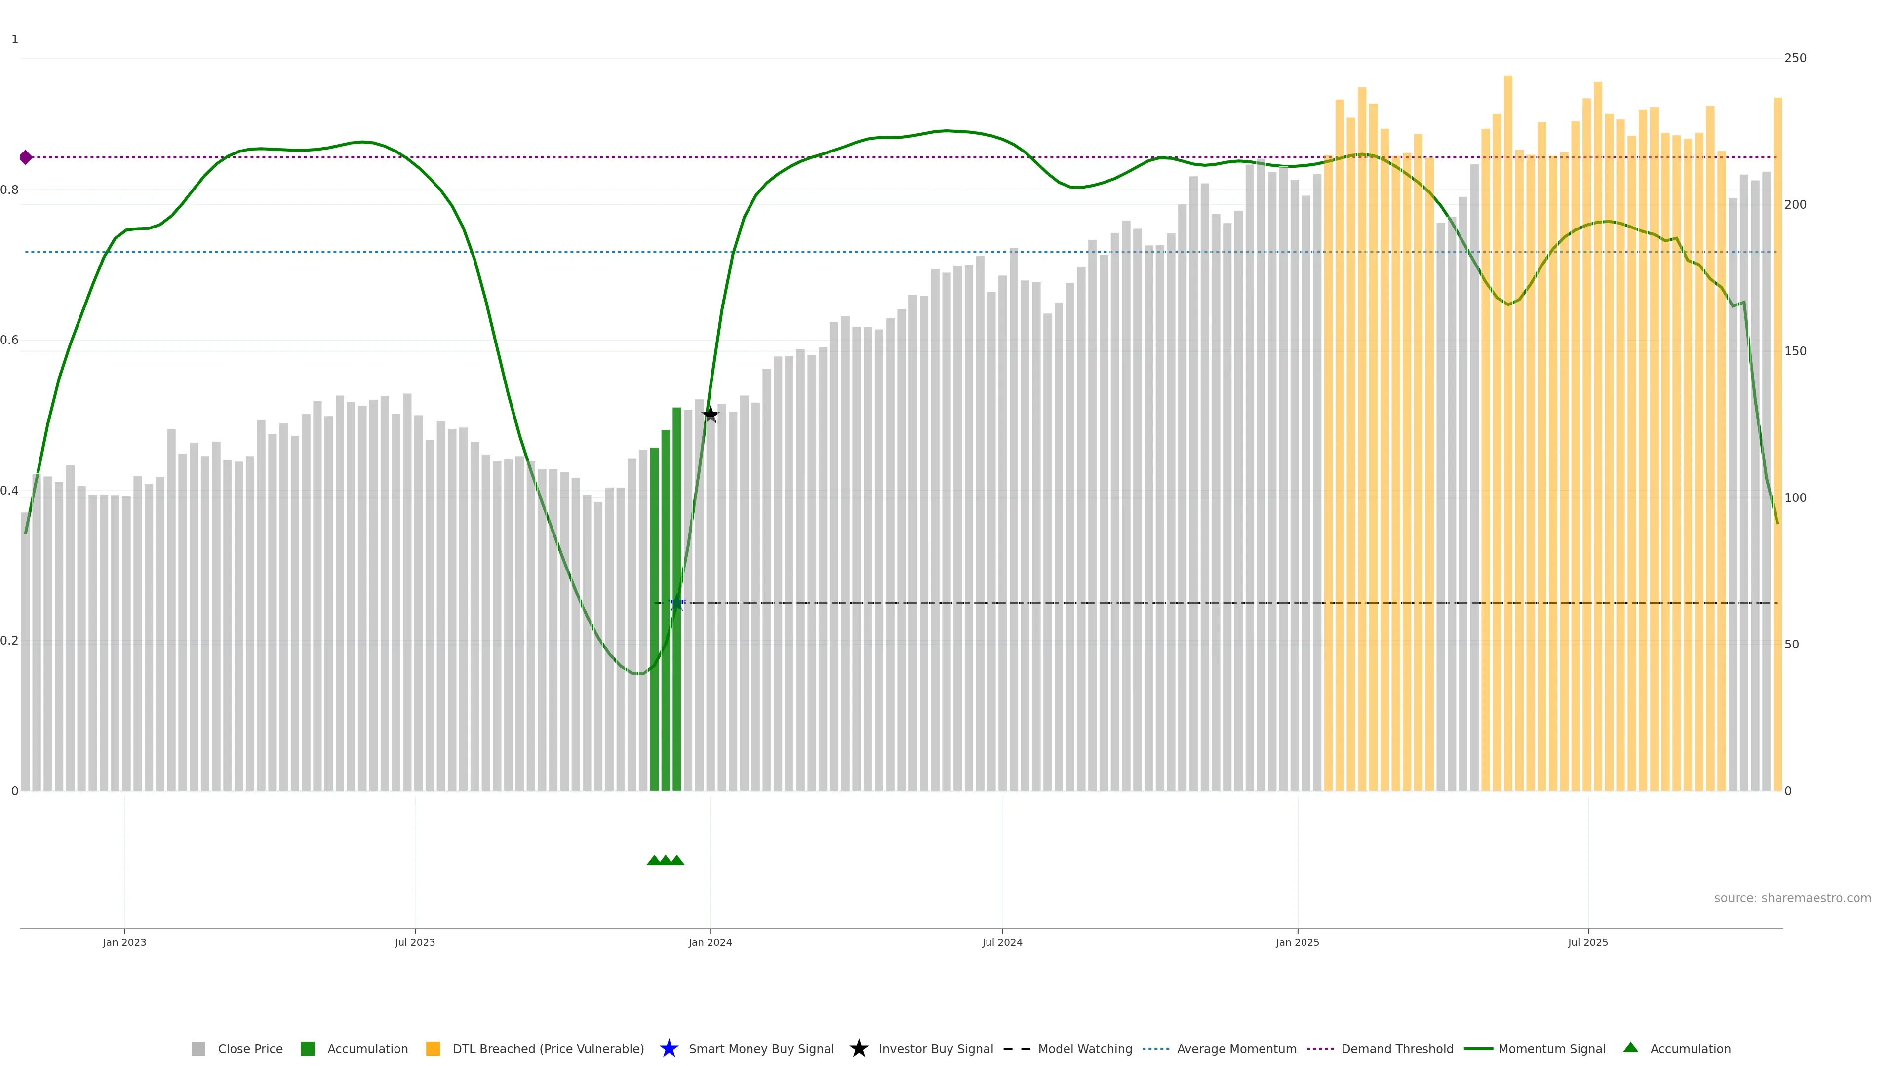Screen dimensions: 1896x1066
Task: Click the orange DTL Breached color swatch
Action: [x=433, y=1048]
